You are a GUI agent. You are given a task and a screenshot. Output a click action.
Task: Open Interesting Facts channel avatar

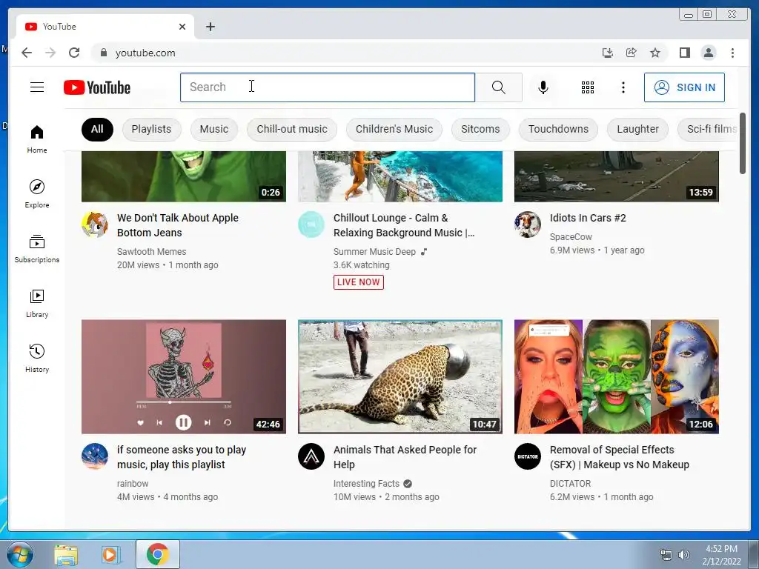(311, 456)
